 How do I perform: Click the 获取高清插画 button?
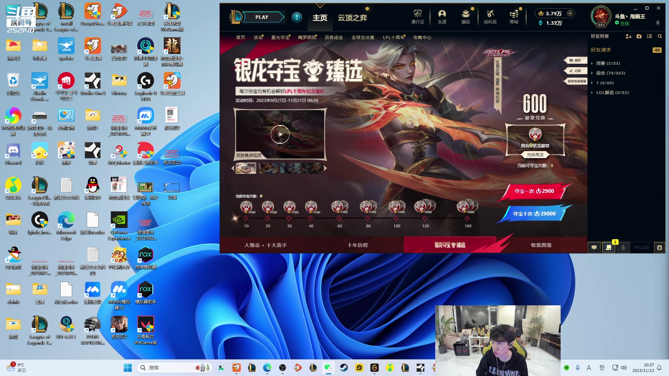coord(575,81)
